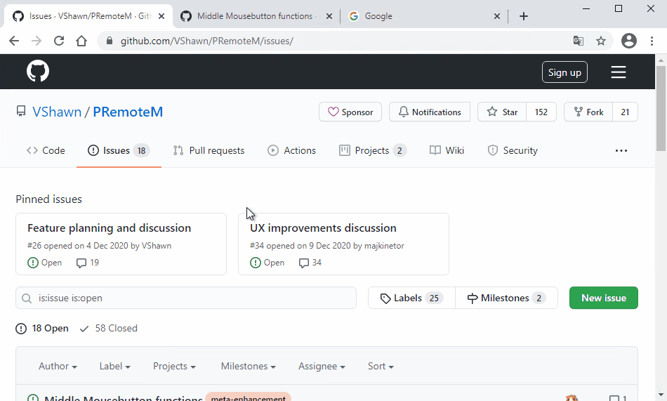Close the Middle Mousebutton functions tab
The width and height of the screenshot is (667, 401).
329,16
